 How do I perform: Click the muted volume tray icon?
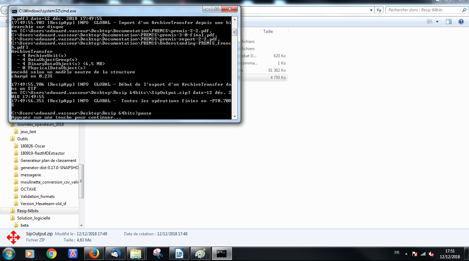coord(431,254)
